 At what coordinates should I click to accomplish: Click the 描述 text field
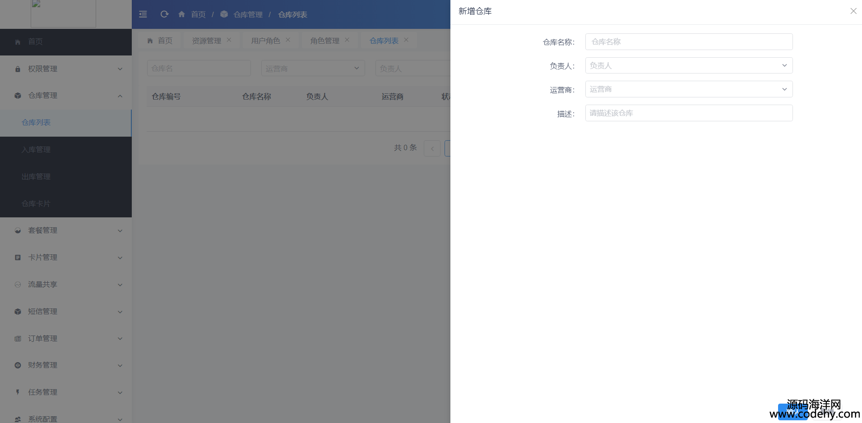(x=689, y=113)
